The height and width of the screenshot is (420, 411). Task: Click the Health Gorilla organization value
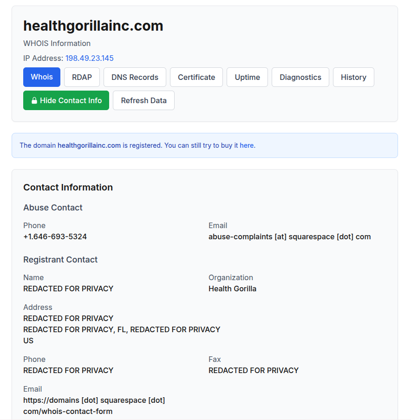click(232, 289)
